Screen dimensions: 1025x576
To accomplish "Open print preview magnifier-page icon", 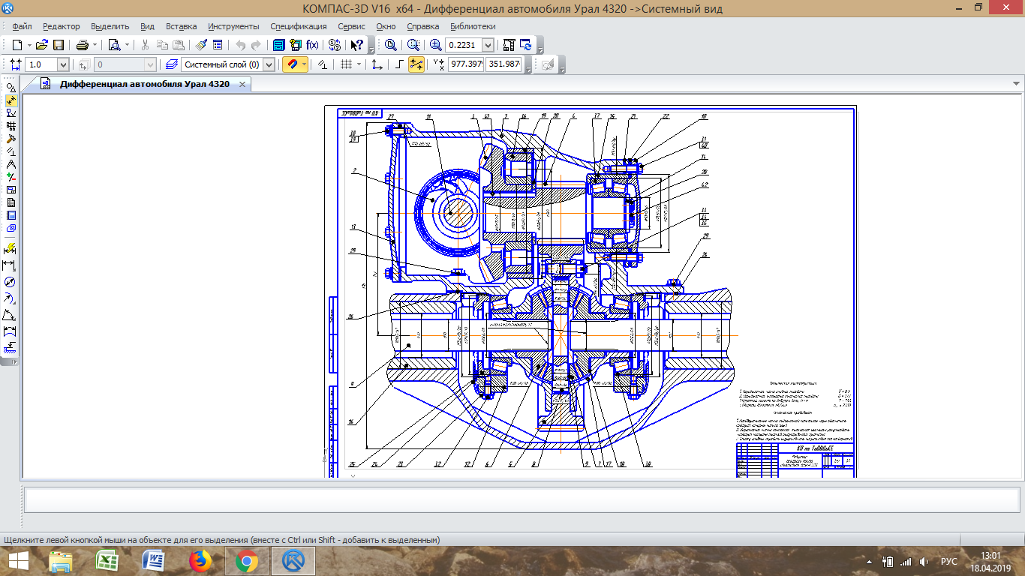I will click(x=115, y=45).
